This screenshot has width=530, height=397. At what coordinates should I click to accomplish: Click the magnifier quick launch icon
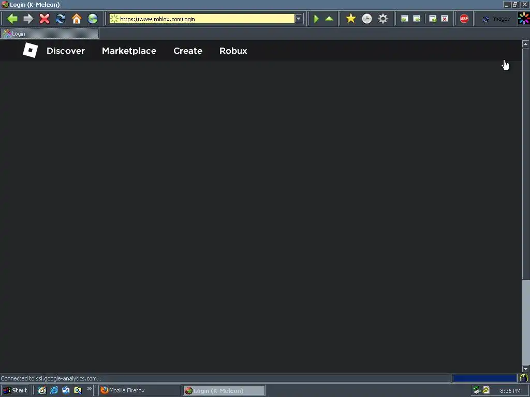[x=78, y=390]
